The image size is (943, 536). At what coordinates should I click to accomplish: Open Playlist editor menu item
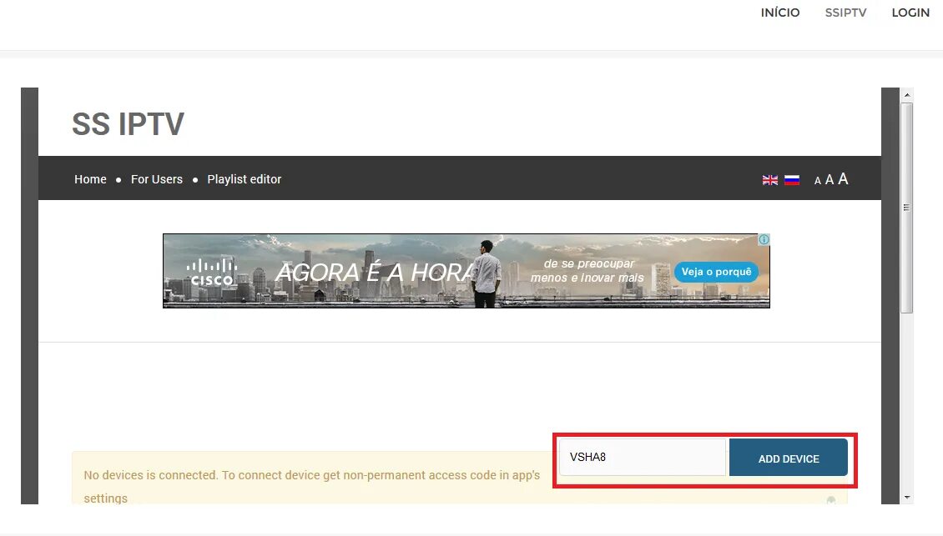coord(245,179)
